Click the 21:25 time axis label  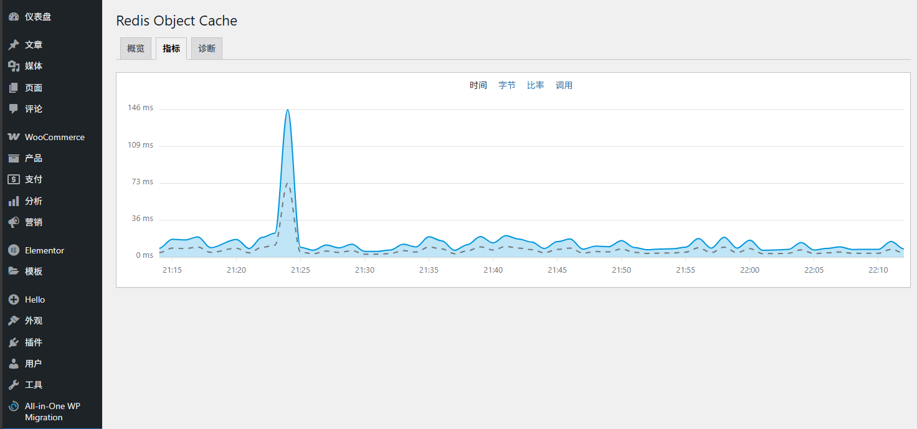coord(300,270)
